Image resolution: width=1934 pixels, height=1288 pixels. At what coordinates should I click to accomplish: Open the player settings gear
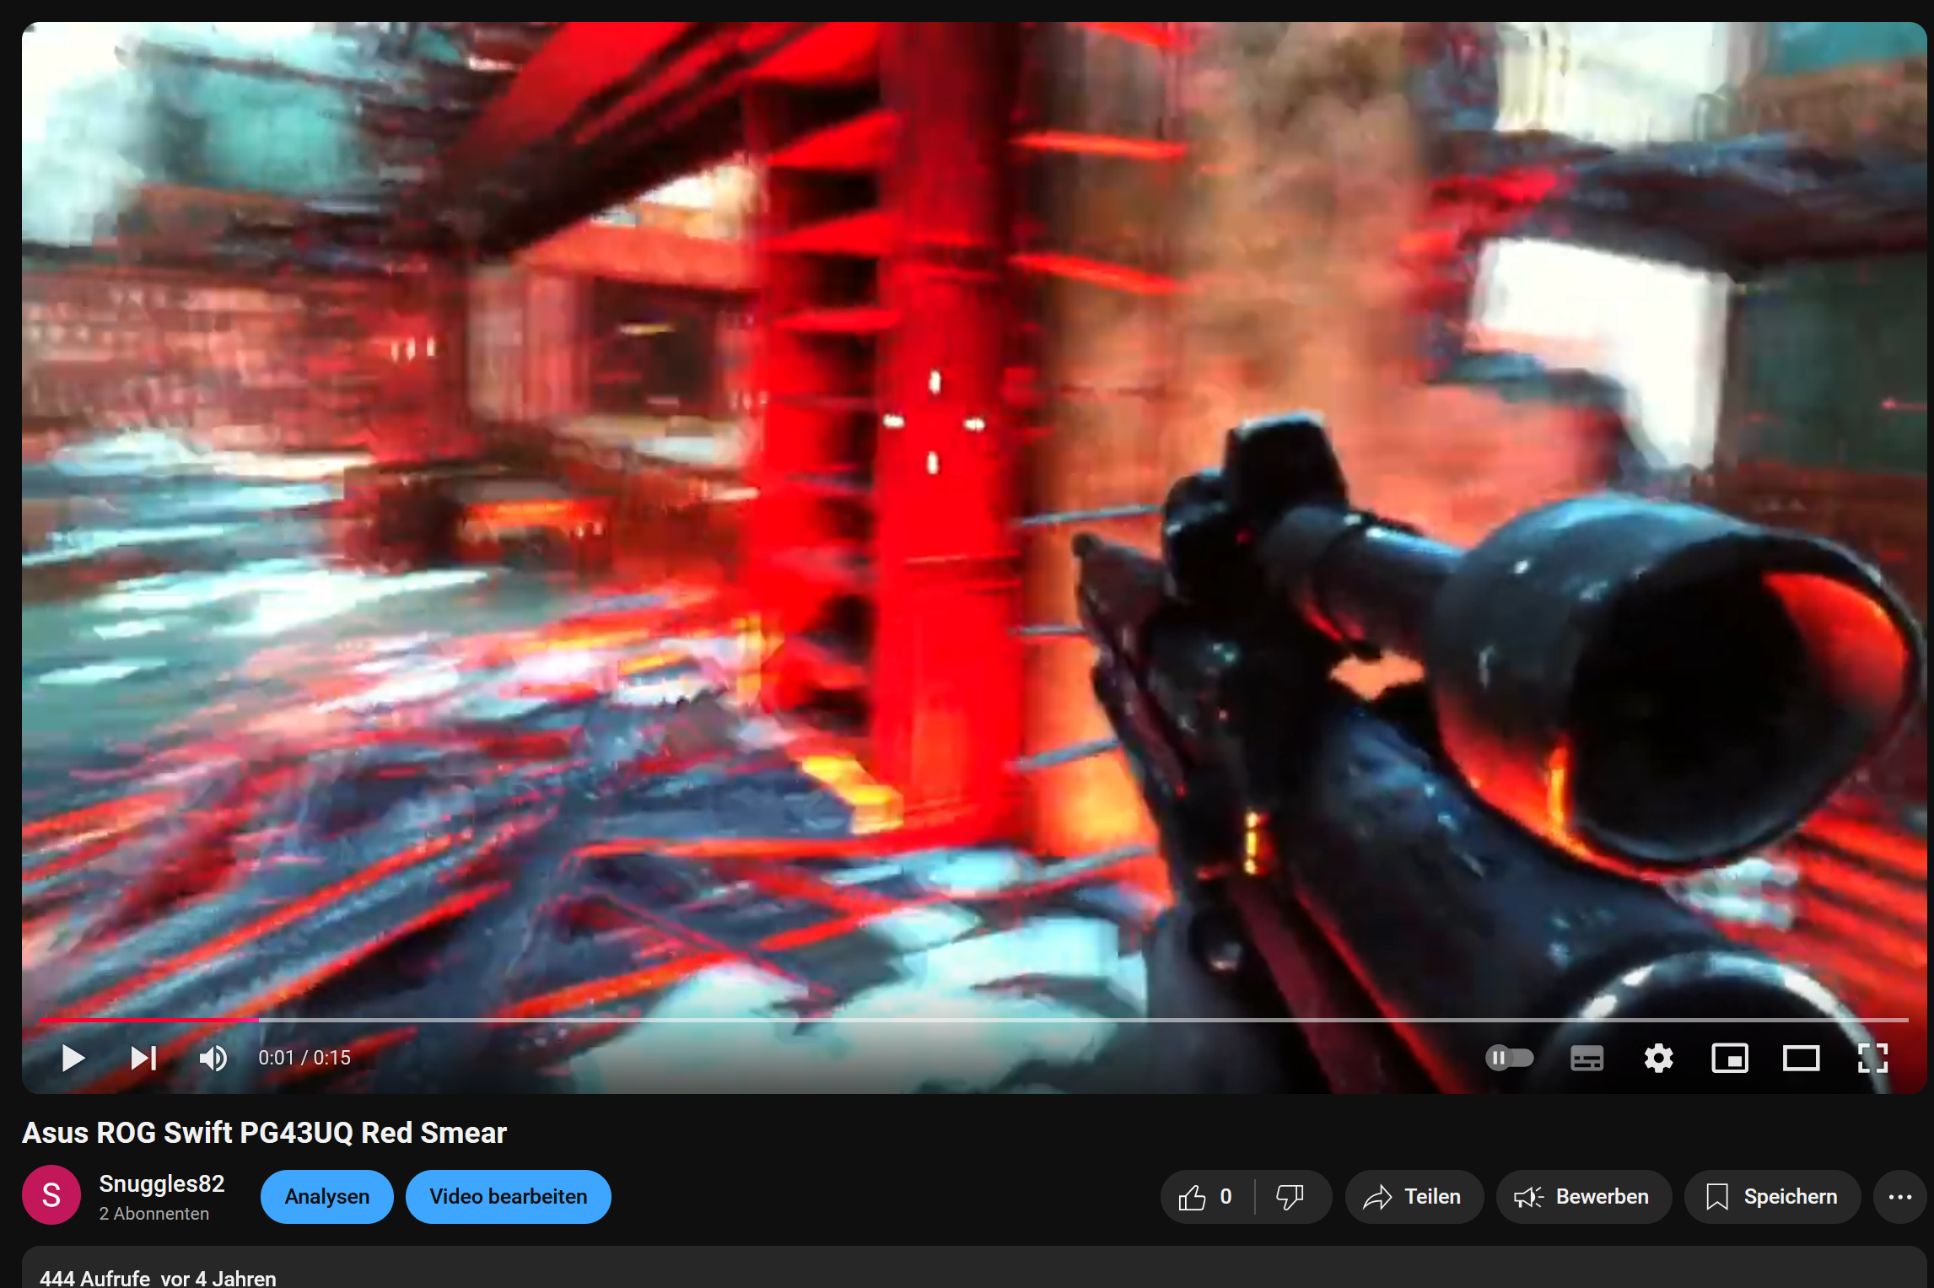(1658, 1058)
